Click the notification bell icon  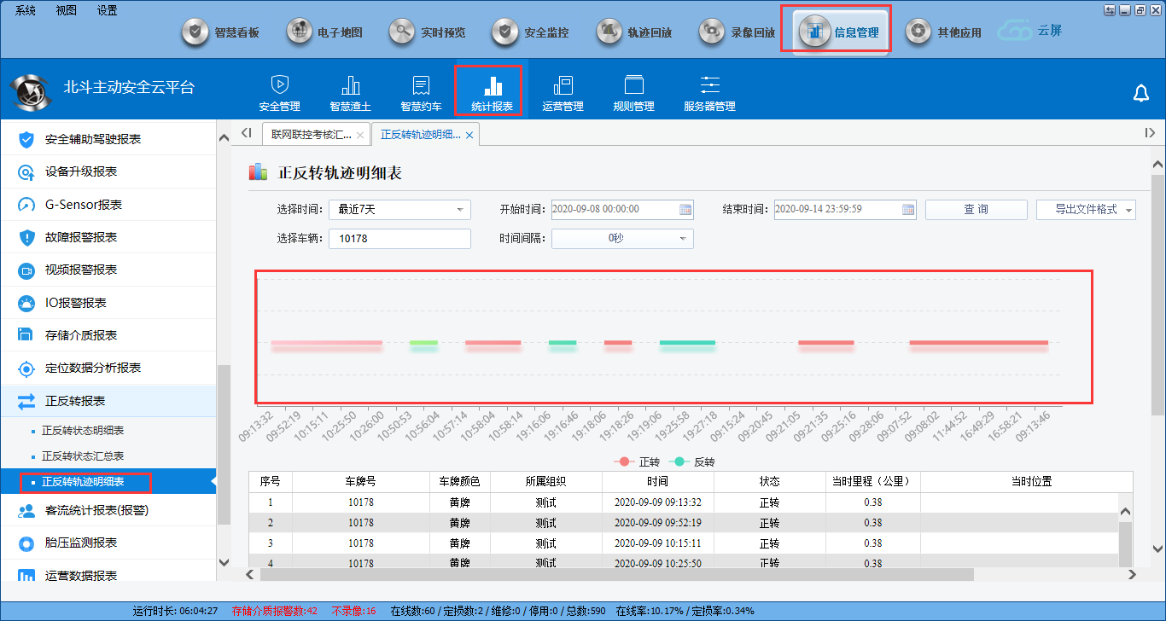click(x=1140, y=93)
